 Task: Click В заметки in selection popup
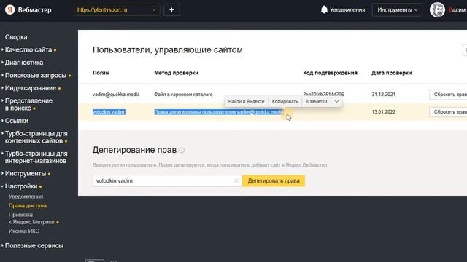(316, 102)
